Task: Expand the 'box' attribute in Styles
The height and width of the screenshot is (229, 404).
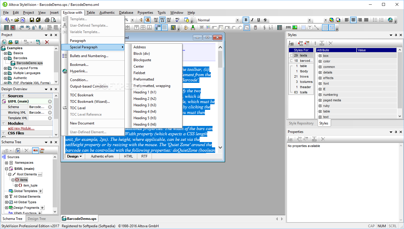Action: click(x=320, y=56)
